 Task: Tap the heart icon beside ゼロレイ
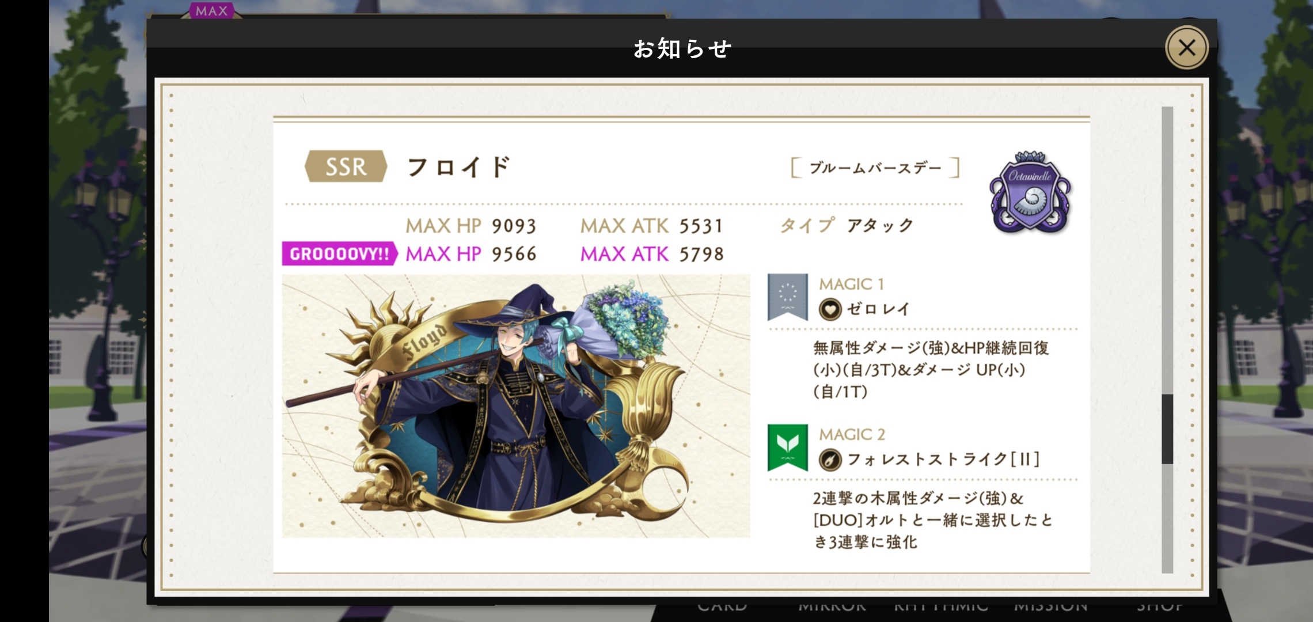[830, 310]
